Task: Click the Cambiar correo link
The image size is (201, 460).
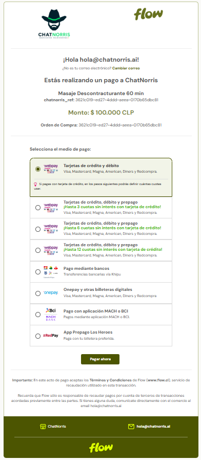Action: click(126, 68)
